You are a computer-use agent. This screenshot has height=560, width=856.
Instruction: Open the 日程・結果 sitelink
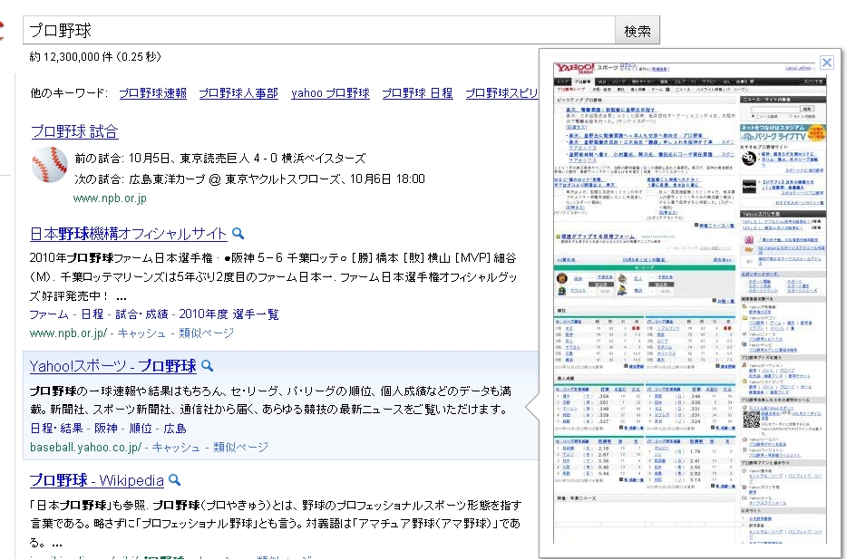pyautogui.click(x=56, y=429)
